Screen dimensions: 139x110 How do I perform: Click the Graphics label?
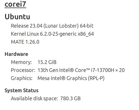click(x=22, y=78)
